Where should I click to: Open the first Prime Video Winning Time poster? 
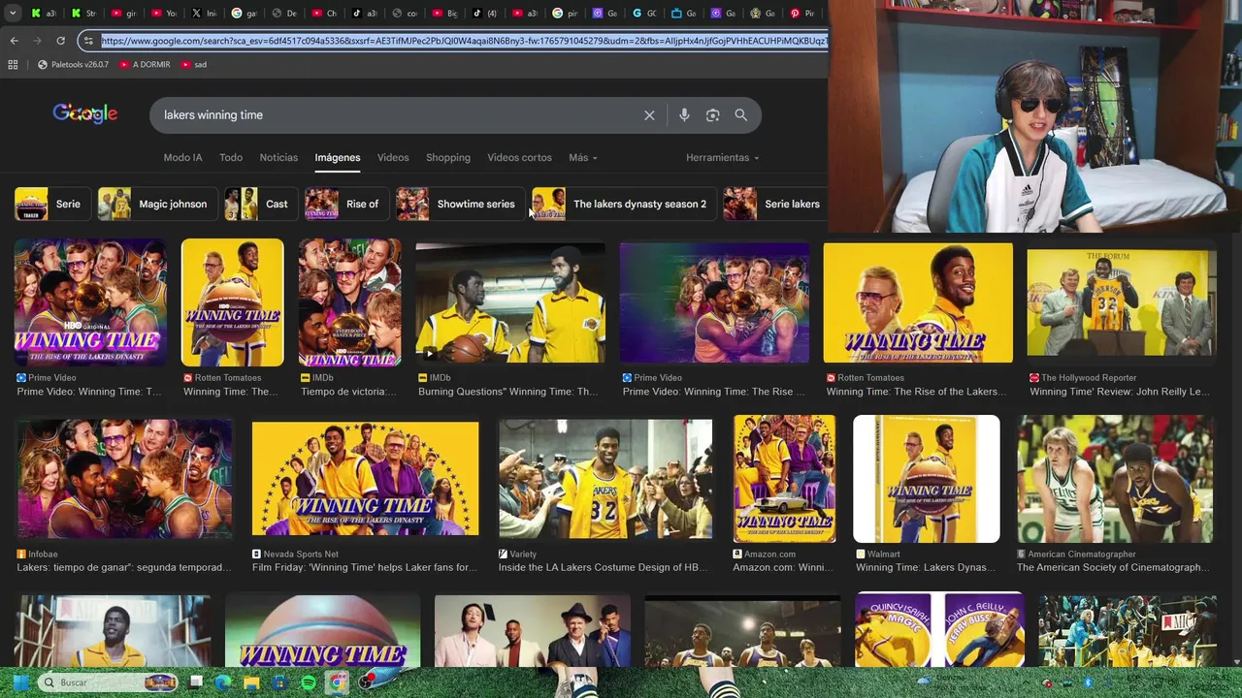point(90,302)
